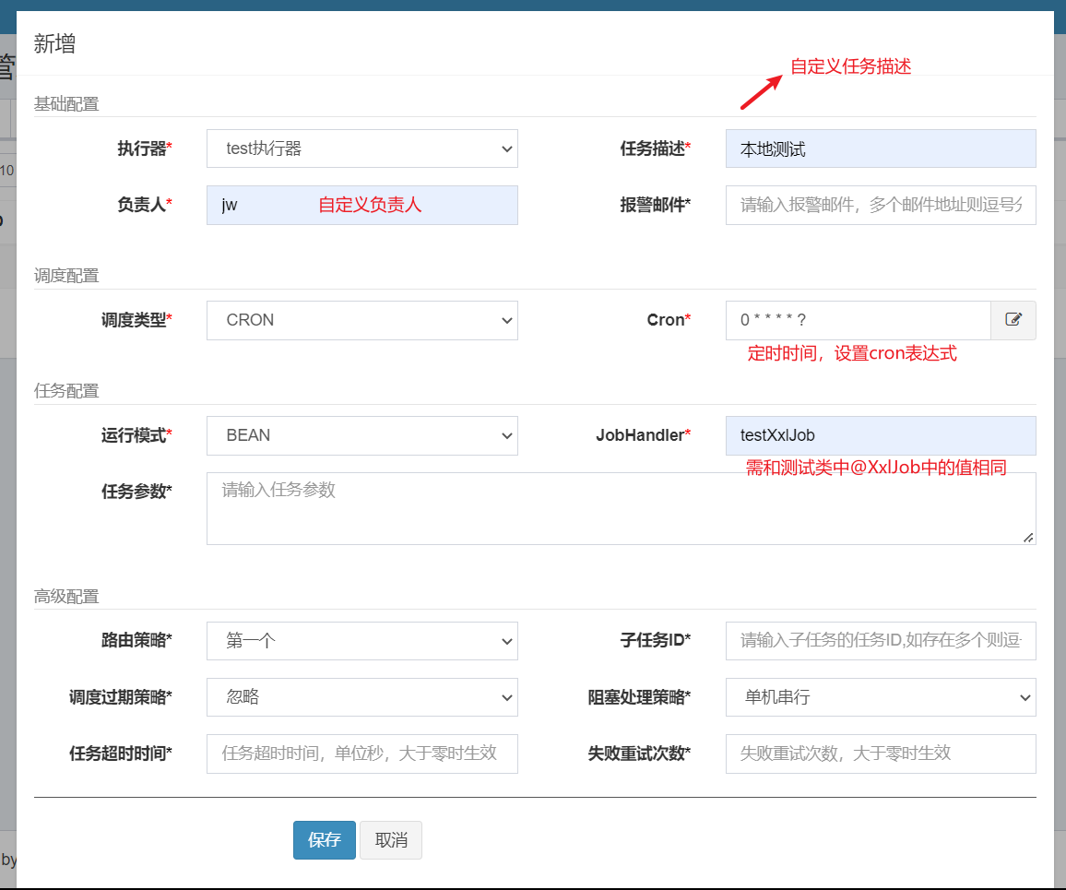Click the 调度配置 section heading
Viewport: 1066px width, 890px height.
pyautogui.click(x=66, y=276)
